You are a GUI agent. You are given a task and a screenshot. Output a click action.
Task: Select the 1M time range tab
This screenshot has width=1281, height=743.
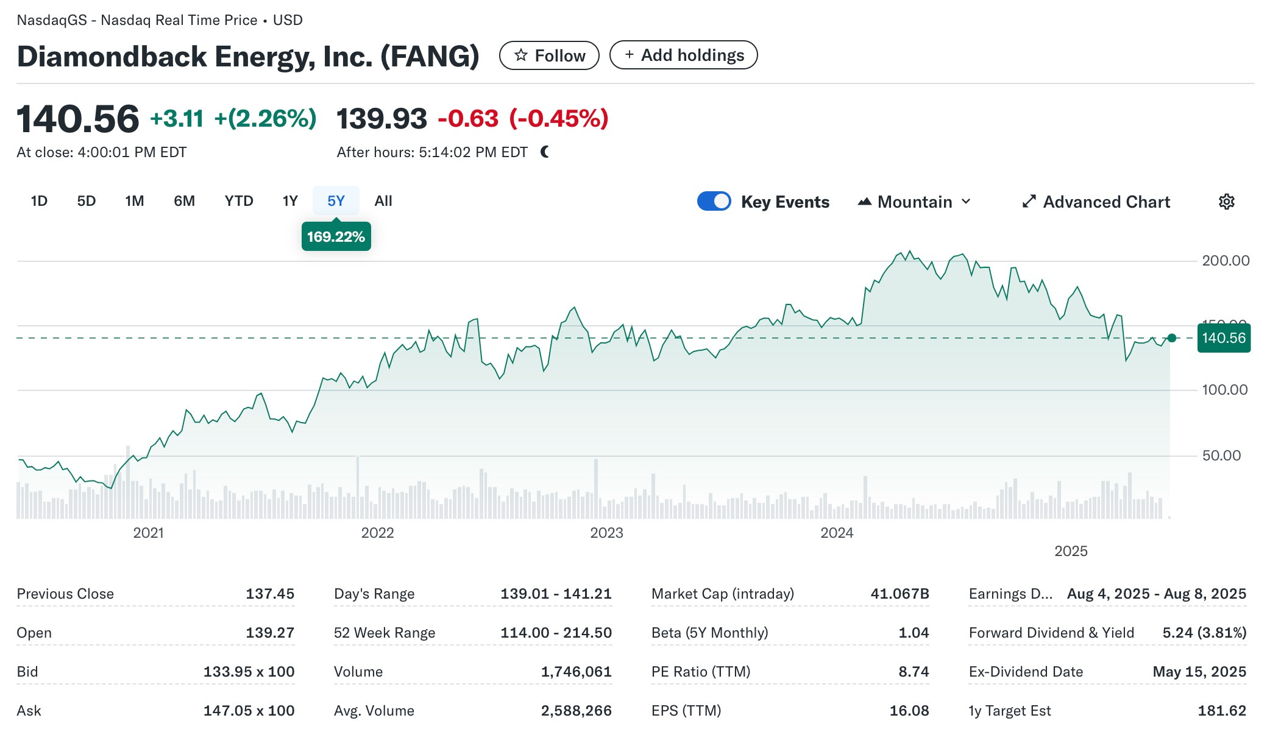[x=134, y=201]
